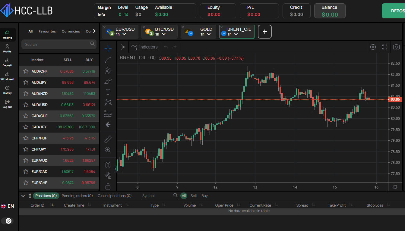Open the price axis settings gear
The image size is (405, 231).
tap(395, 187)
